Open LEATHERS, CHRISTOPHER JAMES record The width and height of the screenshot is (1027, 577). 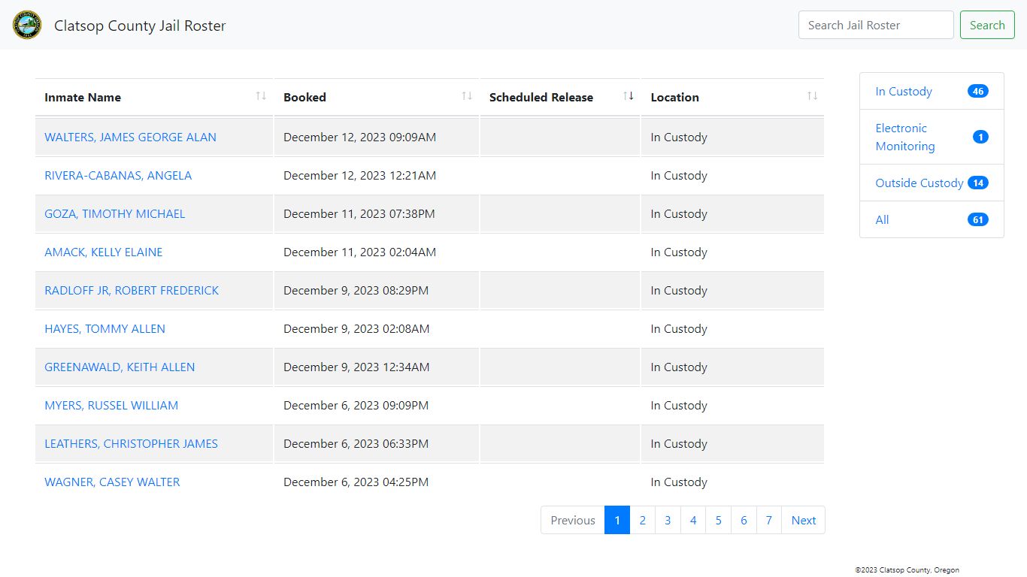click(131, 444)
